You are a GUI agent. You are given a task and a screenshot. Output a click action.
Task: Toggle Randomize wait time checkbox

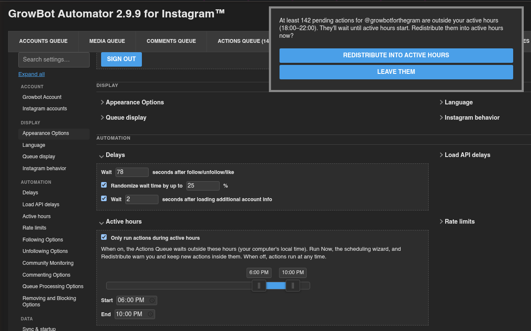(x=104, y=185)
